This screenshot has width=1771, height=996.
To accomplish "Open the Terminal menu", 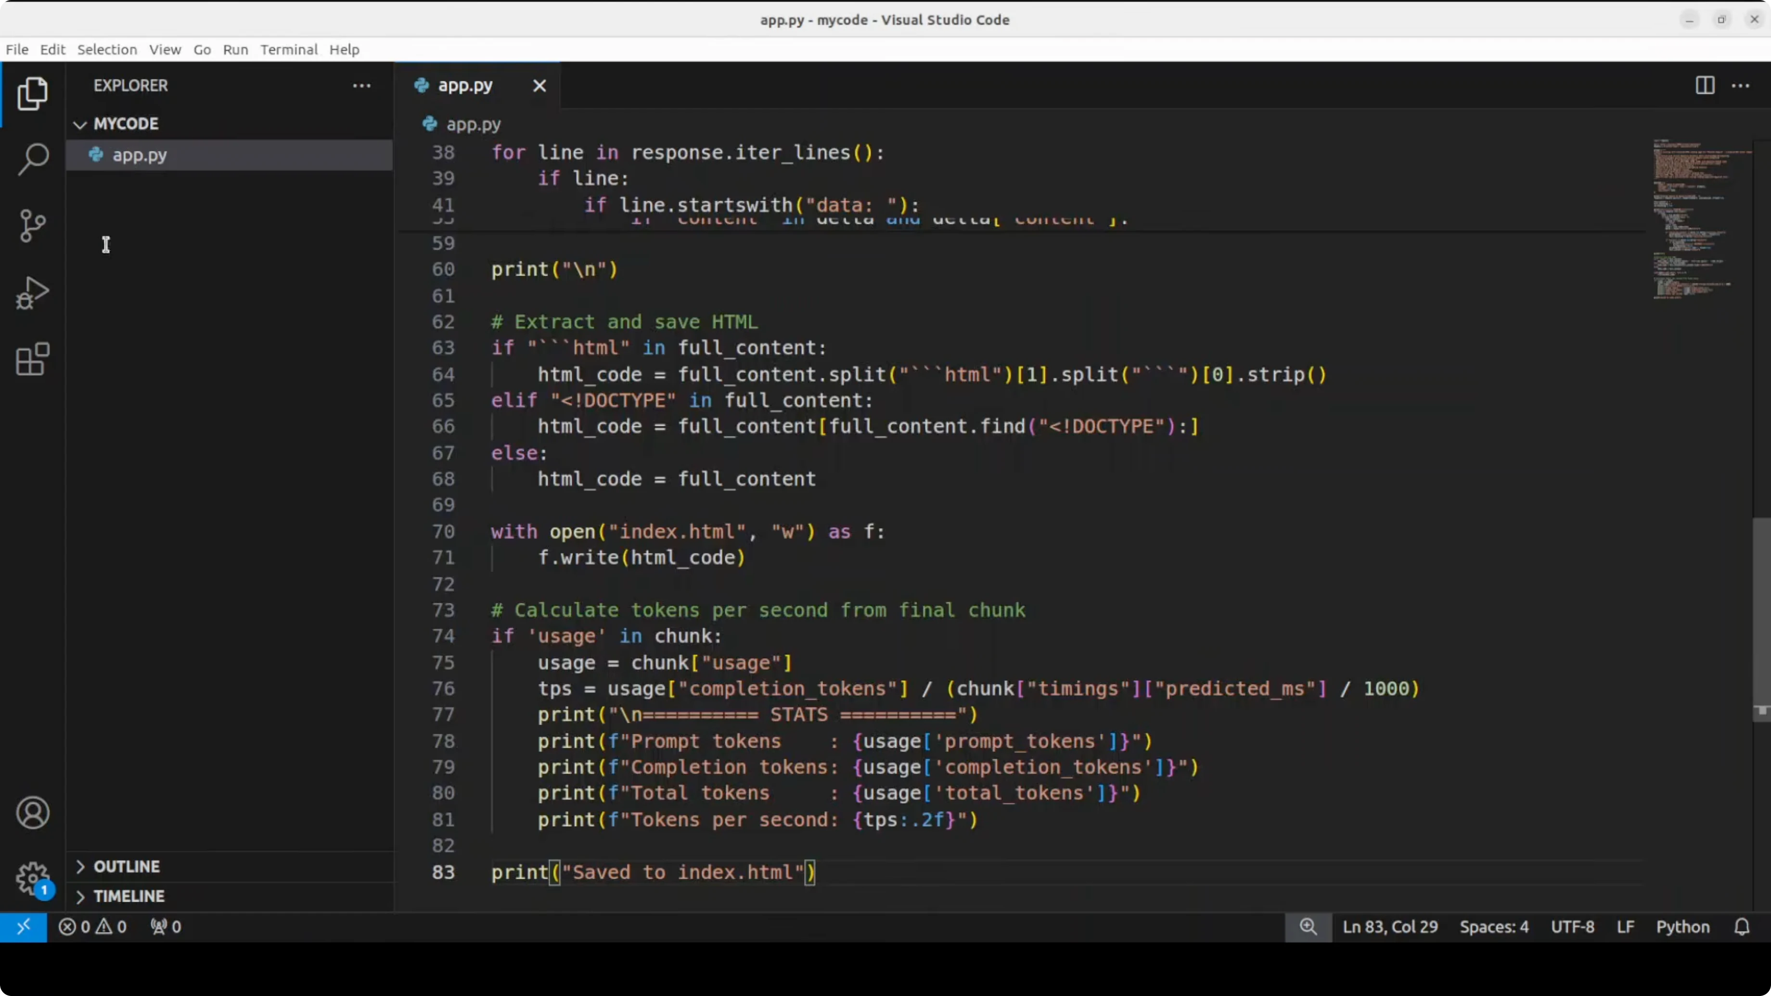I will click(289, 50).
